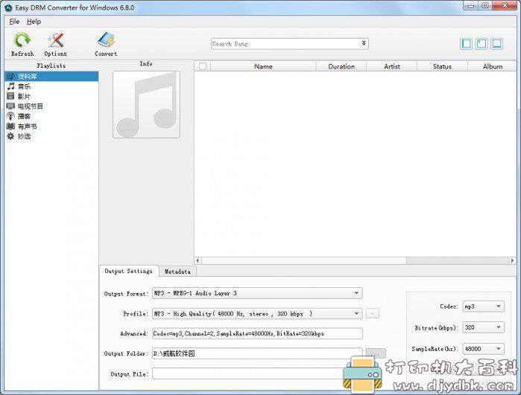This screenshot has height=395, width=521.
Task: Click the application icon in the title bar
Action: 8,7
